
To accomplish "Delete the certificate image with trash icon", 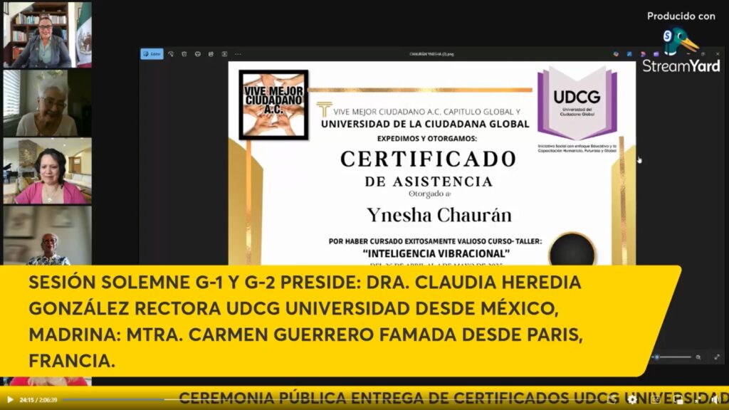I will coord(184,54).
